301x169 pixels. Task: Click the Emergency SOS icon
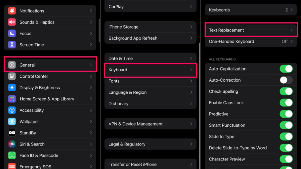tap(12, 166)
